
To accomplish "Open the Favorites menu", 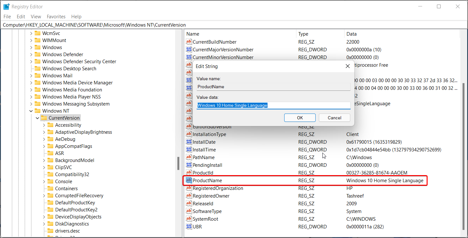I will [56, 17].
